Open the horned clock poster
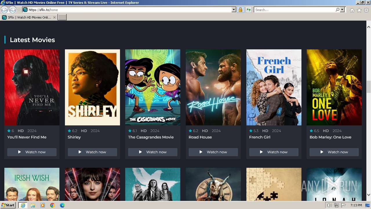The image size is (371, 209). 213,184
